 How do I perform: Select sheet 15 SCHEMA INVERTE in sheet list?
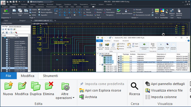(15, 68)
